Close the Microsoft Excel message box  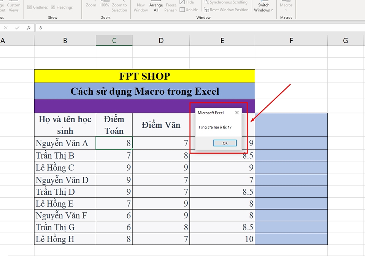point(237,113)
